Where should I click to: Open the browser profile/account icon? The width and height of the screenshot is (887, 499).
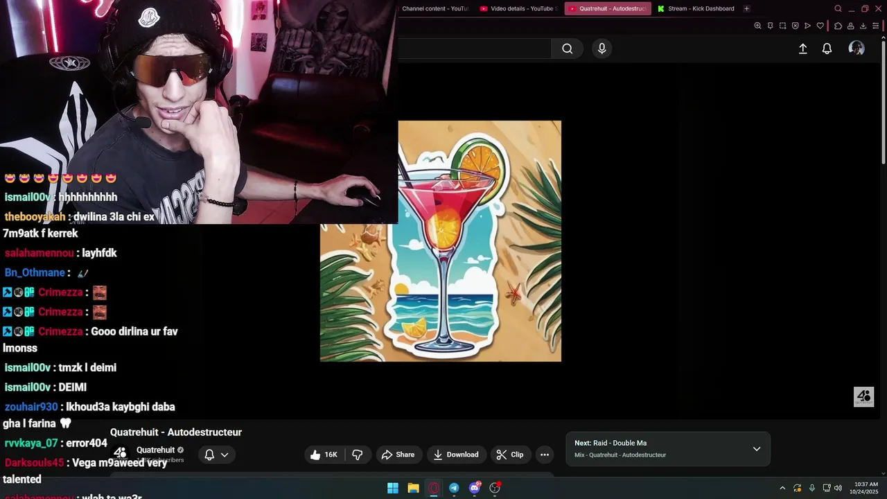pyautogui.click(x=850, y=26)
